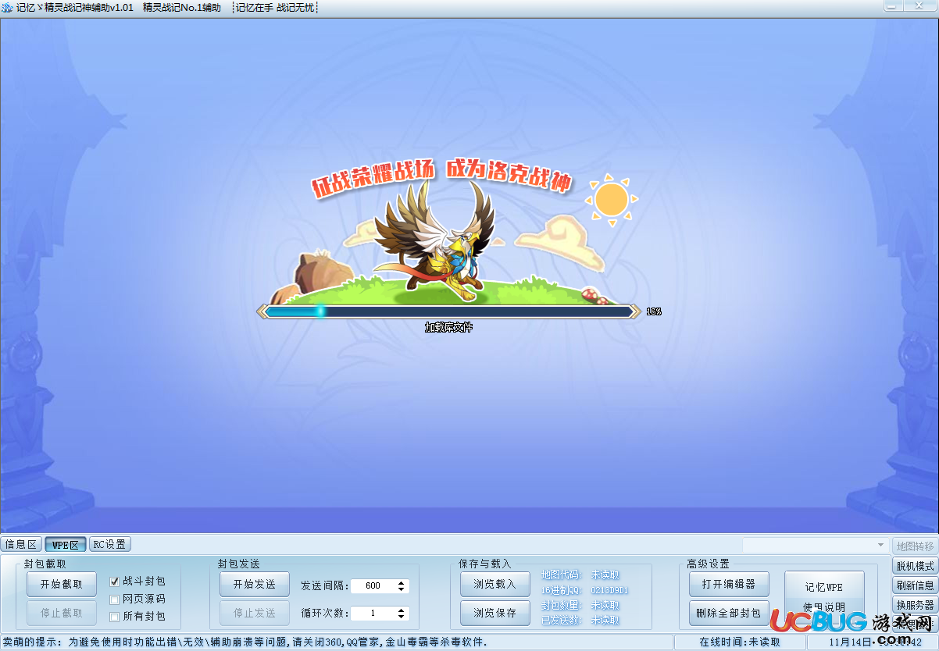Click the 已发送数 未读取 value

point(605,620)
